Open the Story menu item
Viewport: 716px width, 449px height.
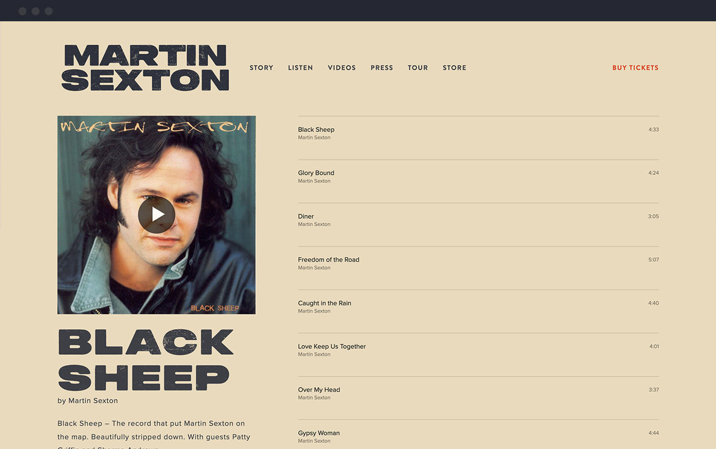(261, 68)
